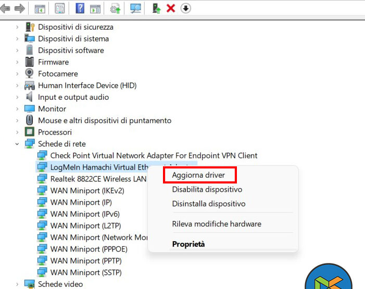Click the enable device toolbar icon
The height and width of the screenshot is (289, 365).
pyautogui.click(x=156, y=8)
